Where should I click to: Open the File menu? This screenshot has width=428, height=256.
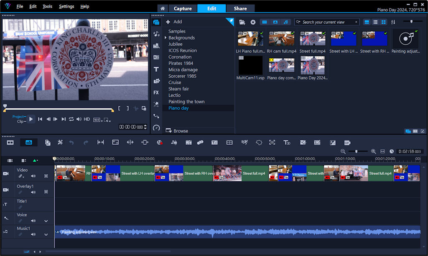click(x=20, y=6)
